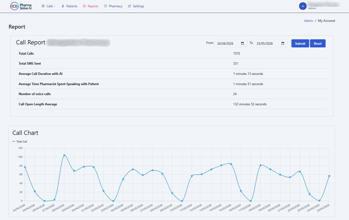Open the From date calendar picker icon
Screen dimensions: 349x220
pyautogui.click(x=242, y=43)
